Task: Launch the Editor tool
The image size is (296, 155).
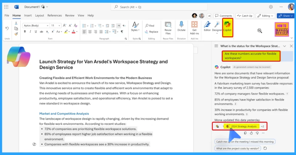Action: click(207, 26)
